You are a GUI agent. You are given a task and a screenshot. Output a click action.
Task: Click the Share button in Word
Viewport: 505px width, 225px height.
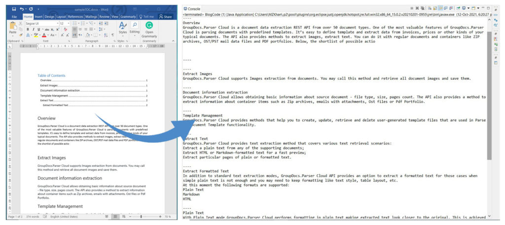[165, 16]
